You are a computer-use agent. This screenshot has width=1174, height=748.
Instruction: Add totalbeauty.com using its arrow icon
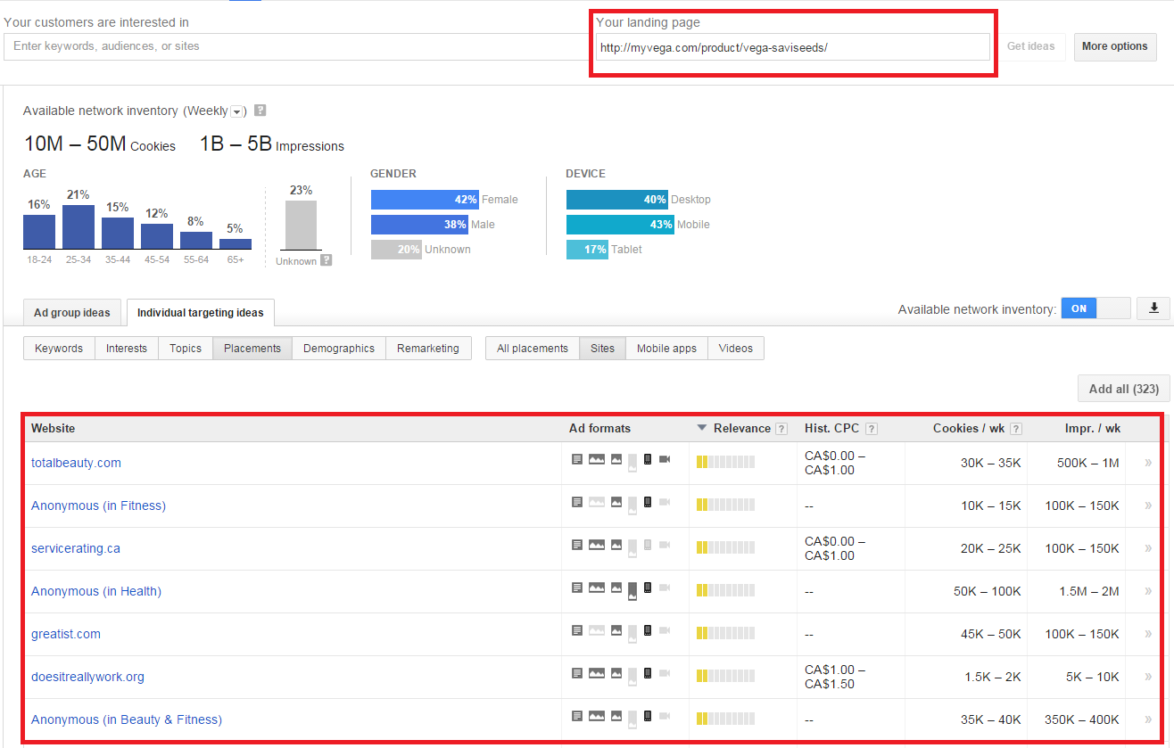[1148, 463]
